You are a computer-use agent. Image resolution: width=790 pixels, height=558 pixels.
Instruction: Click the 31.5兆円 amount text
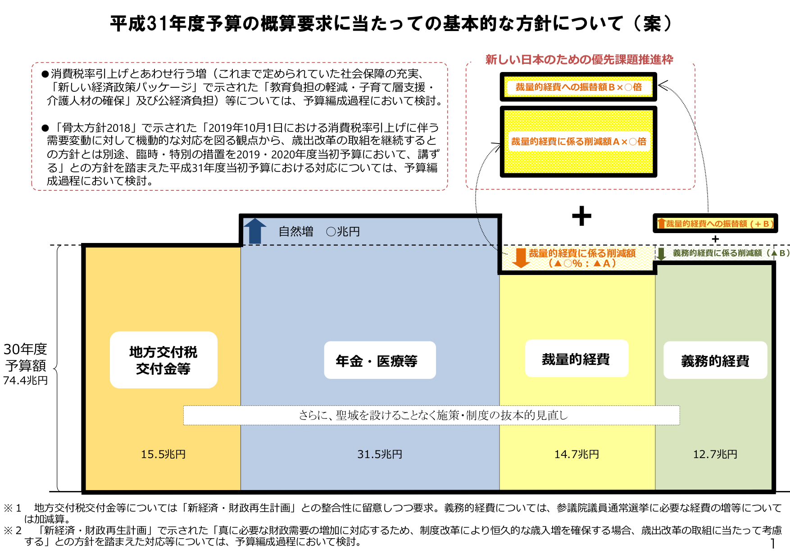click(x=380, y=454)
